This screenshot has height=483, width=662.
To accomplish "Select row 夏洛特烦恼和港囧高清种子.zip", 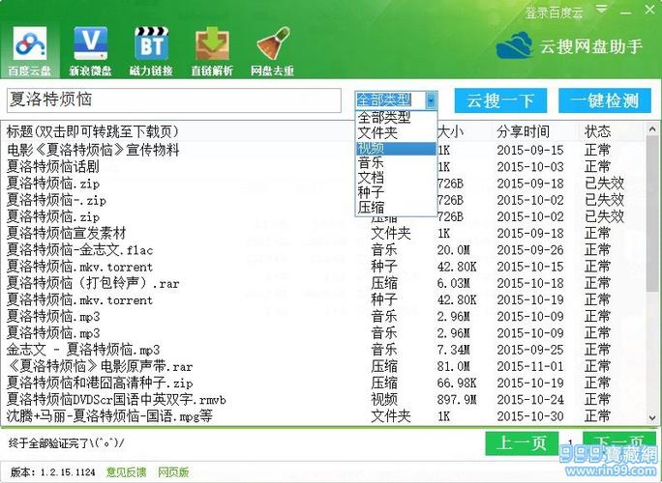I will click(324, 384).
